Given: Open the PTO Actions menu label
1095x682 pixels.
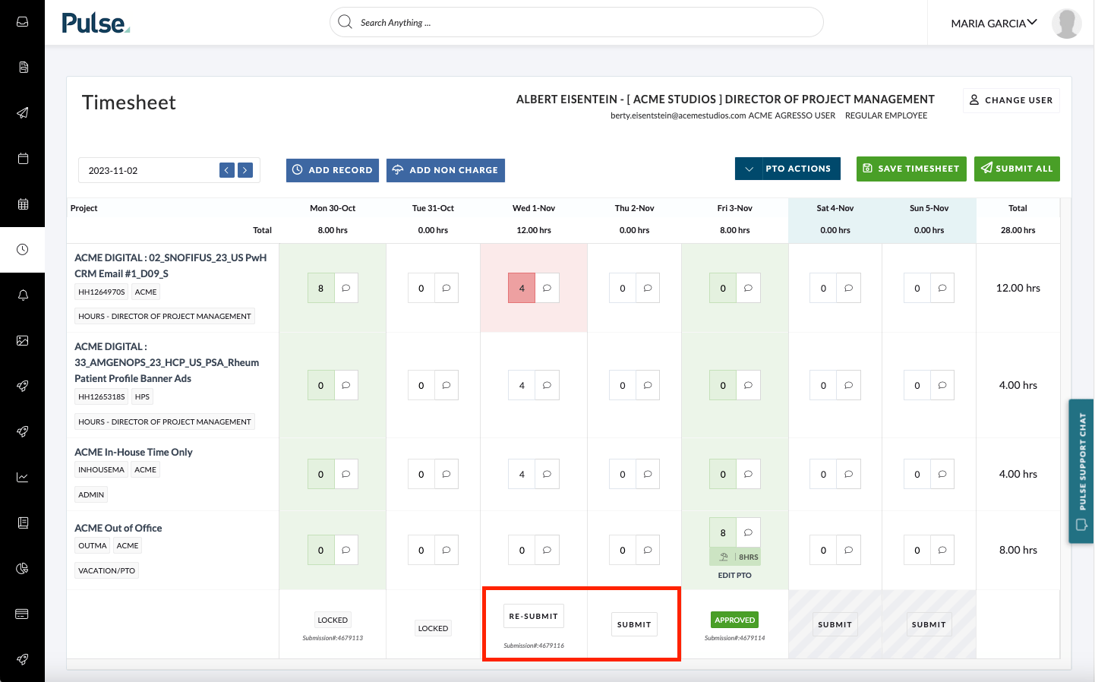Looking at the screenshot, I should (798, 169).
